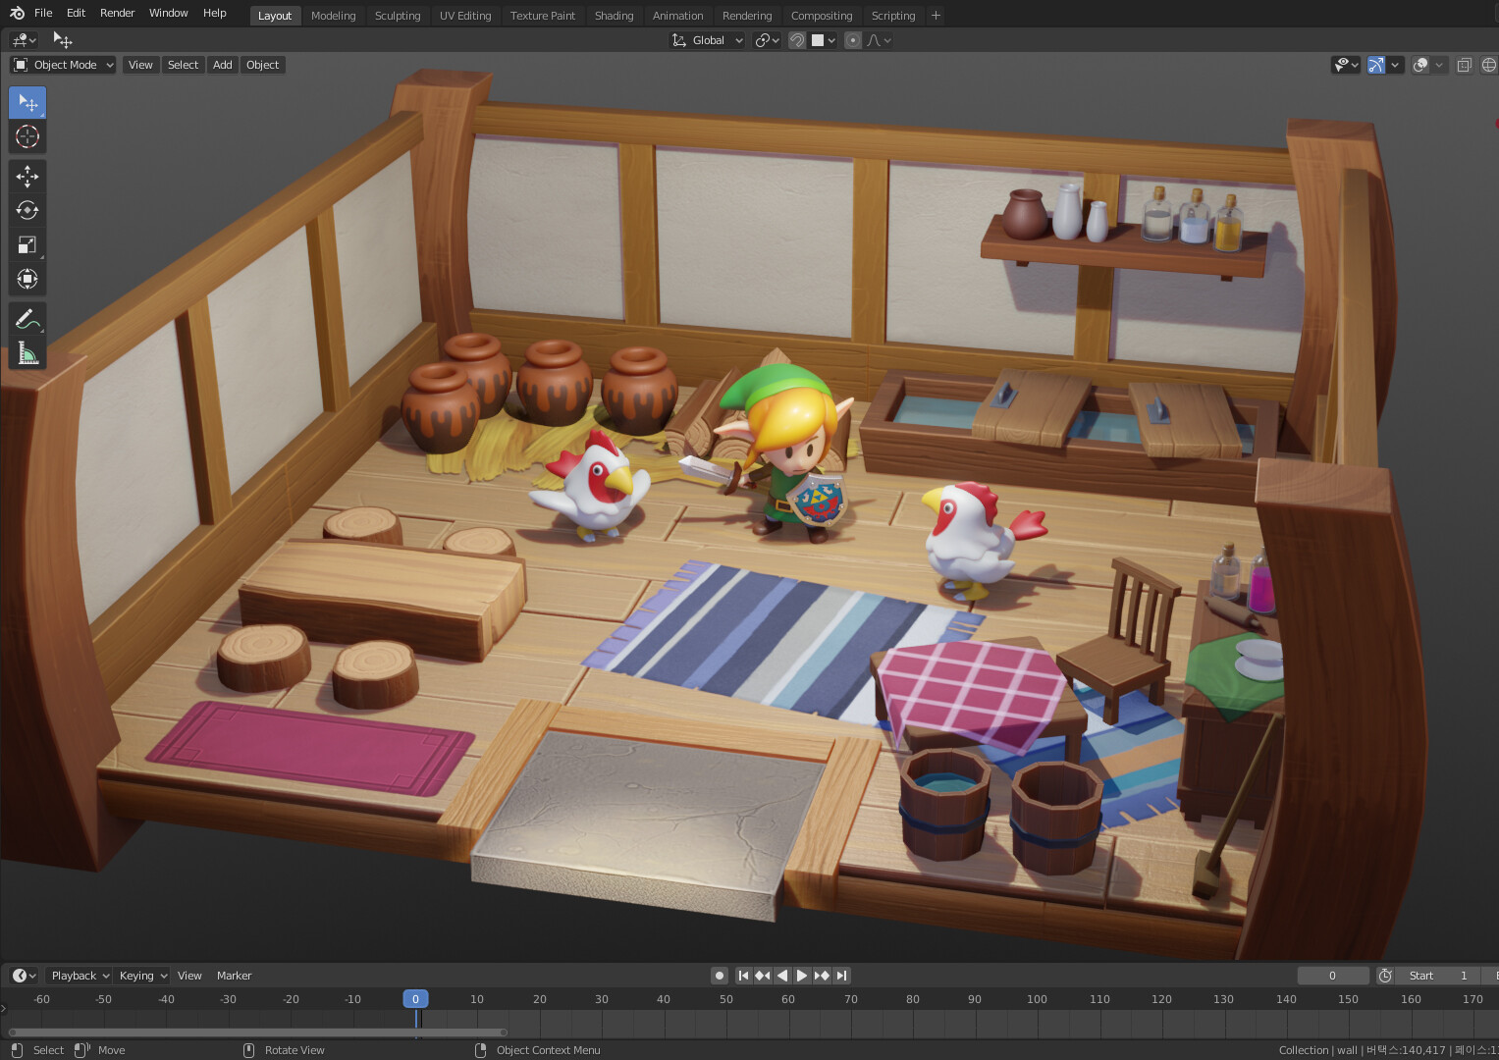Expand the gizmo options dropdown arrow
Screen dimensions: 1499x1060
1395,65
